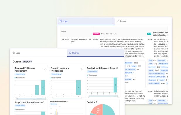Toggle Simulation test plan legend in token length chart
This screenshot has width=181, height=115.
[x=56, y=107]
